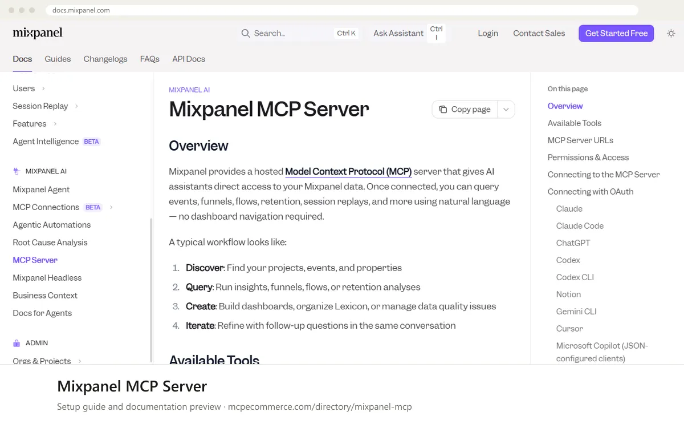Click the docs.mixpanel.com address bar
The height and width of the screenshot is (428, 684).
click(341, 10)
